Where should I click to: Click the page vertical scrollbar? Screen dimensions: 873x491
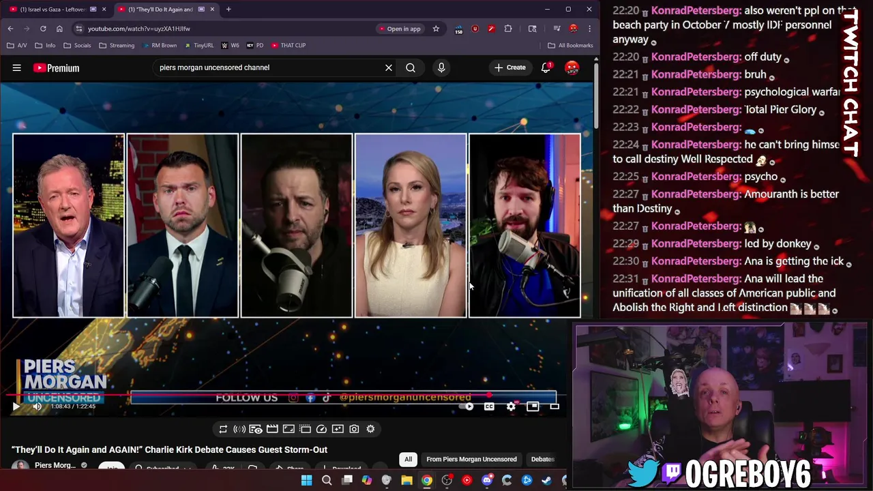pos(596,95)
